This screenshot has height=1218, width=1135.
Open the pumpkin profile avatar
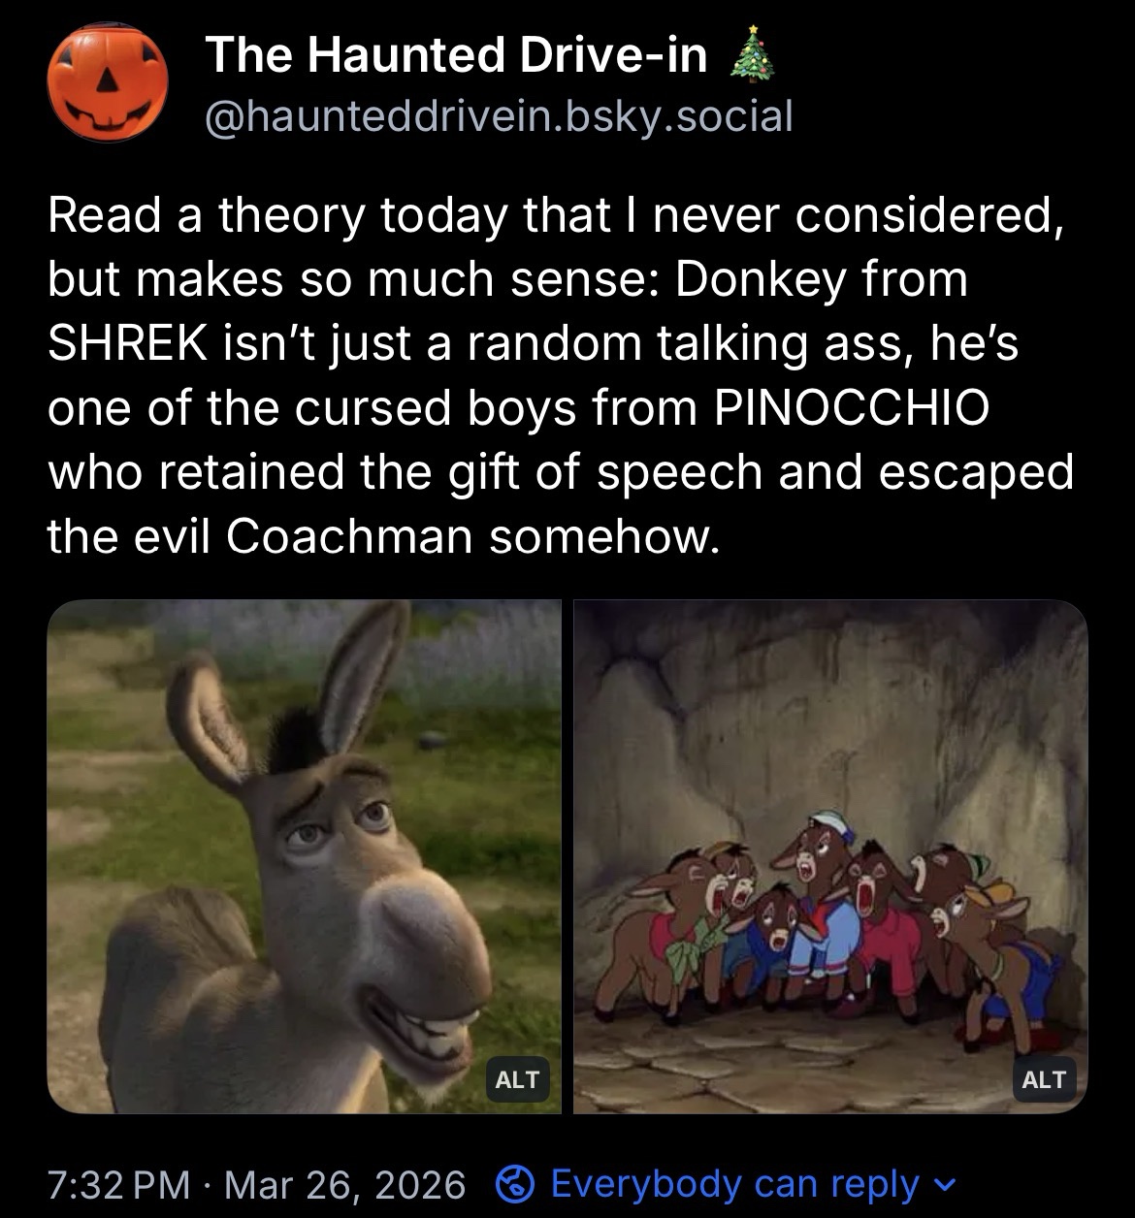108,81
